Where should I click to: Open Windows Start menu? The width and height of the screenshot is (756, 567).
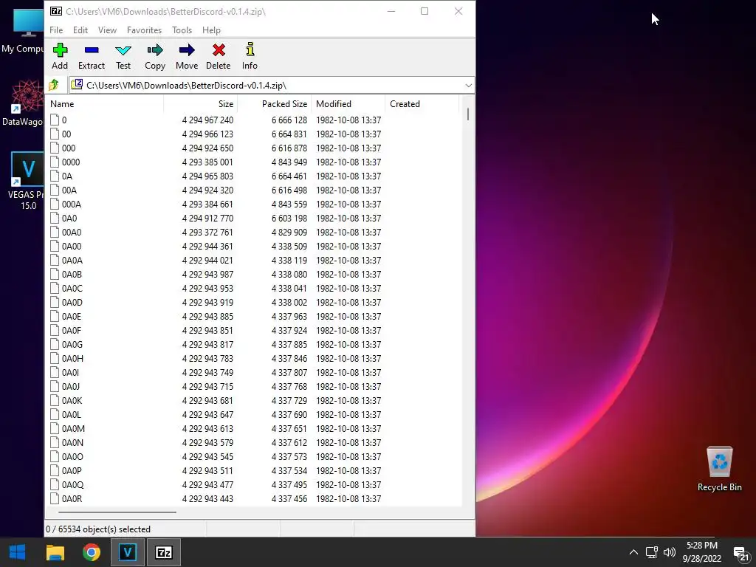click(x=18, y=552)
